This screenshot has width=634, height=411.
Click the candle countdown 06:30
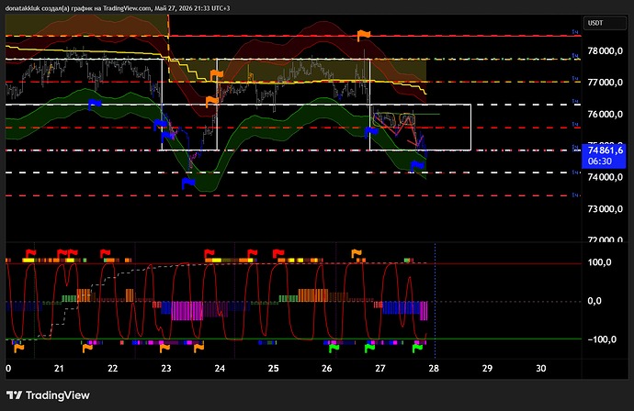tap(599, 161)
